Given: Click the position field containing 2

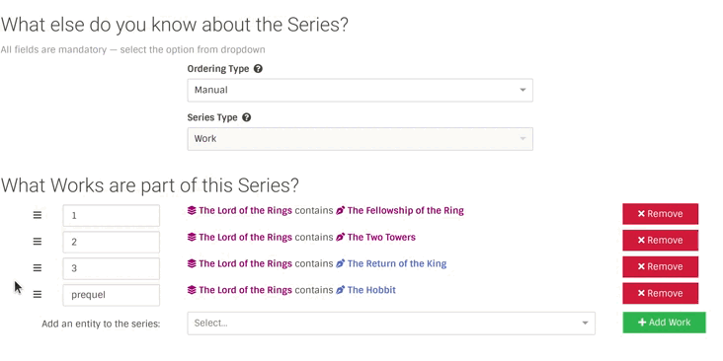Looking at the screenshot, I should tap(112, 242).
